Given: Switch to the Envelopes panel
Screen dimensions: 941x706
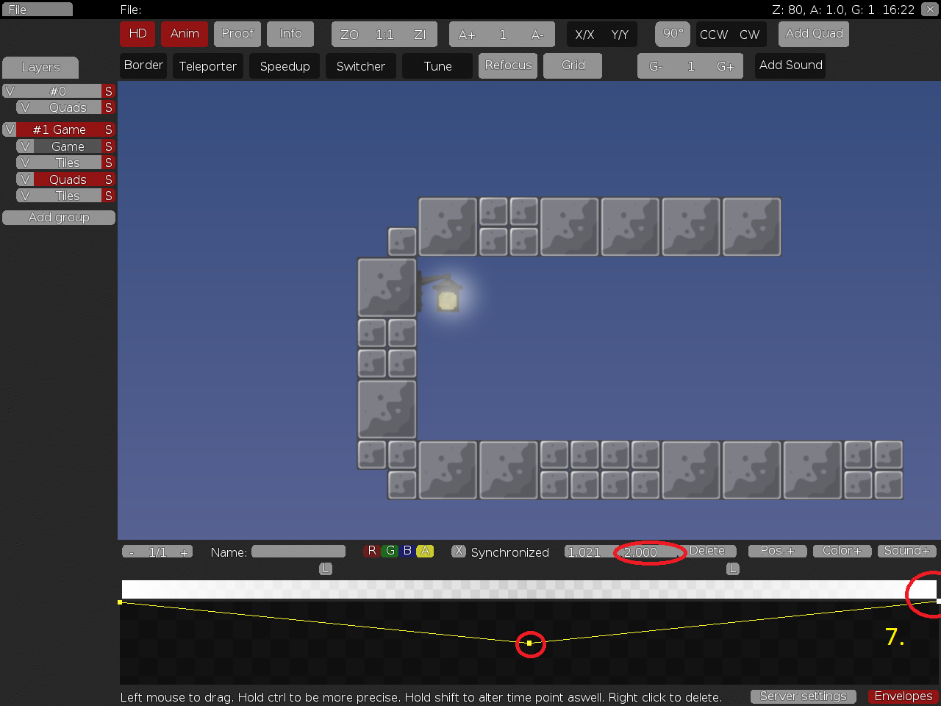Looking at the screenshot, I should pyautogui.click(x=903, y=696).
